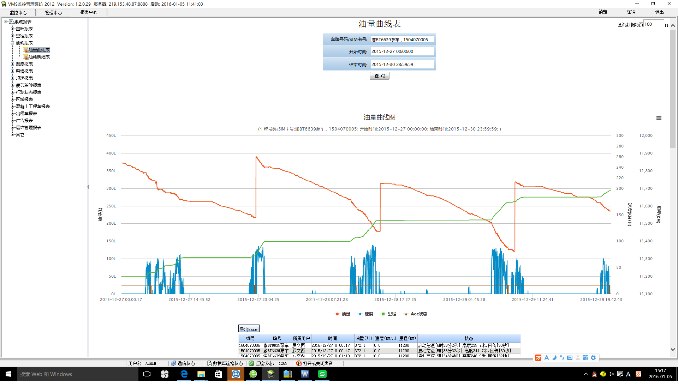Viewport: 678px width, 381px height.
Task: Expand the 行驶状态报表 tree node
Action: (13, 92)
